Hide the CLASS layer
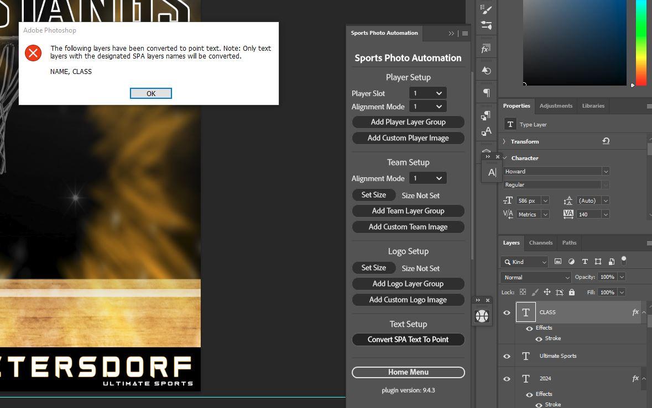 point(507,312)
